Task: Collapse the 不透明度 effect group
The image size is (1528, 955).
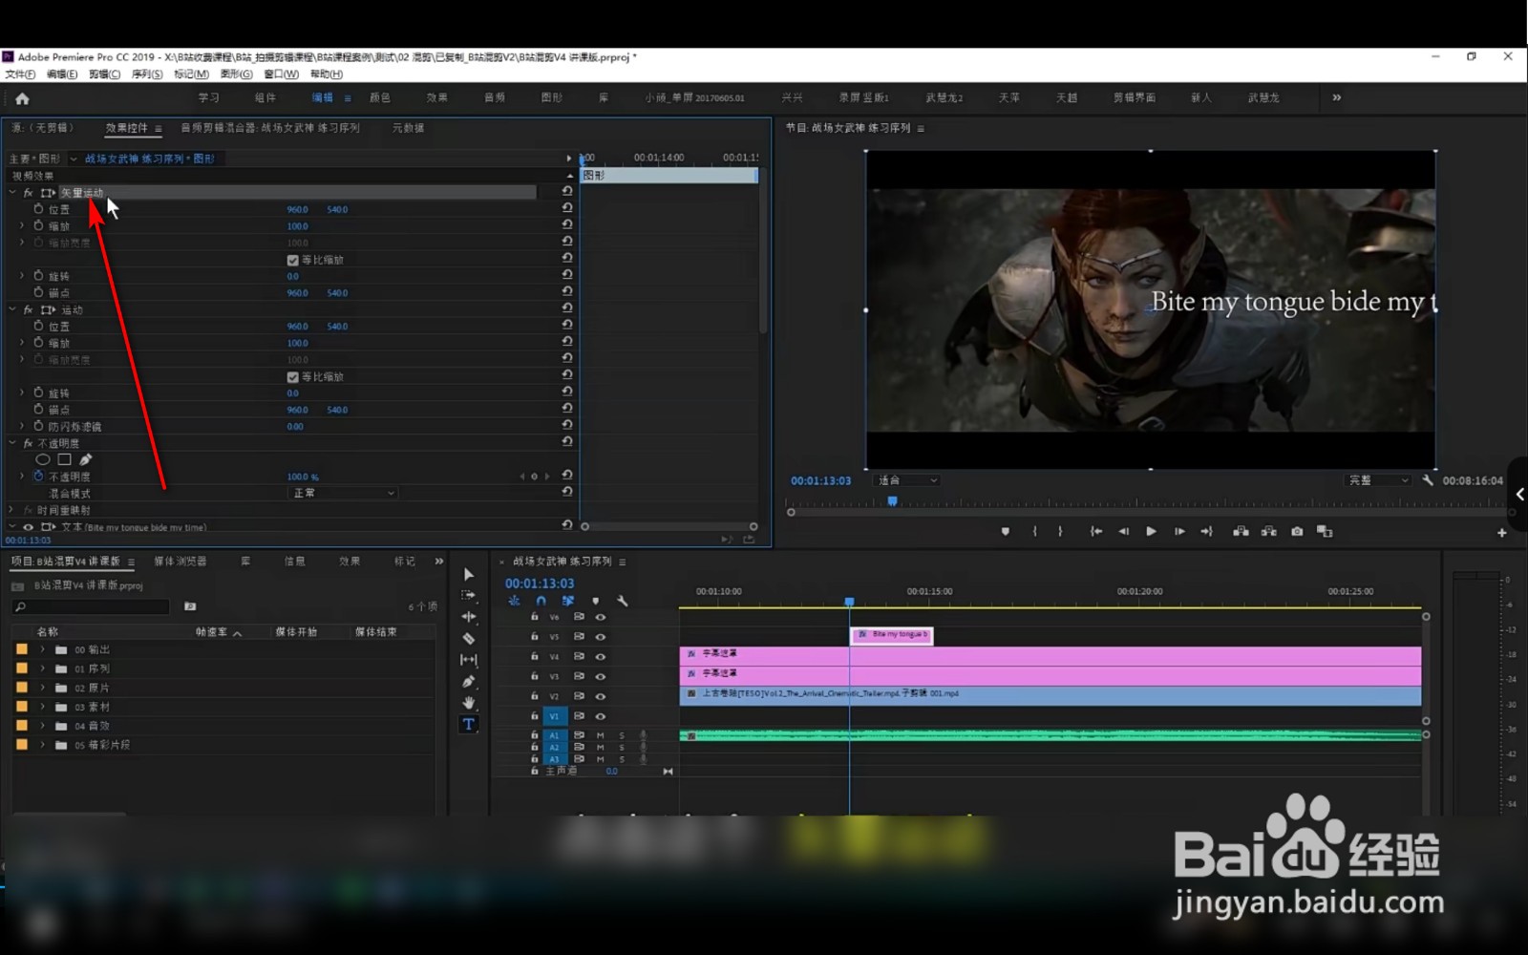Action: pos(12,444)
